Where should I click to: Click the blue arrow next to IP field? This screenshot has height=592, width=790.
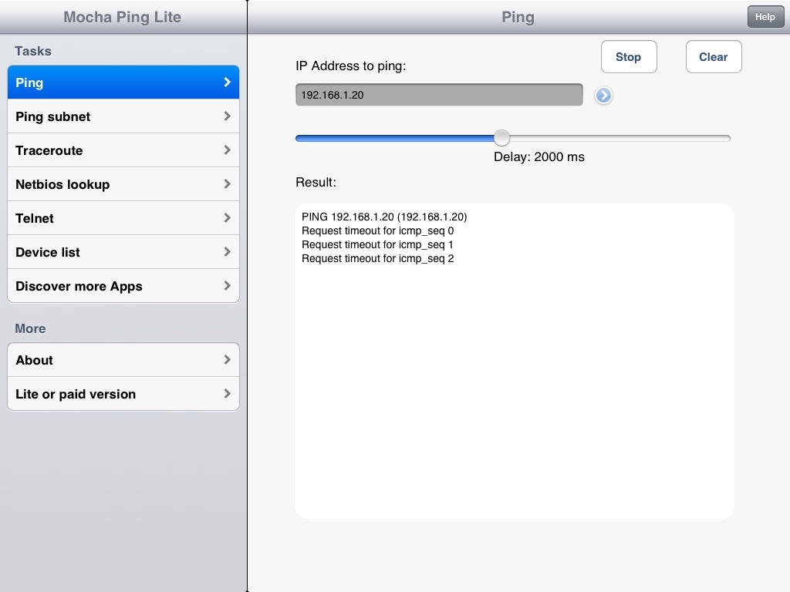click(603, 95)
